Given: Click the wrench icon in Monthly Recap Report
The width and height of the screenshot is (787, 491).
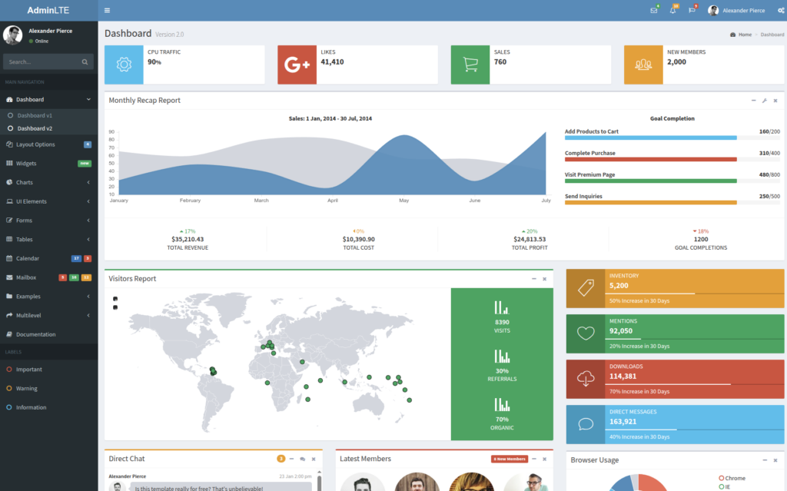Looking at the screenshot, I should click(764, 101).
